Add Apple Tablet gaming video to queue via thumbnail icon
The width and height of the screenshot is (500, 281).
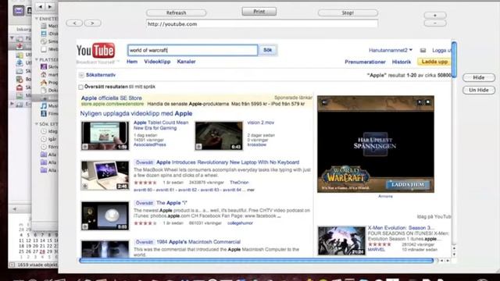click(x=85, y=147)
